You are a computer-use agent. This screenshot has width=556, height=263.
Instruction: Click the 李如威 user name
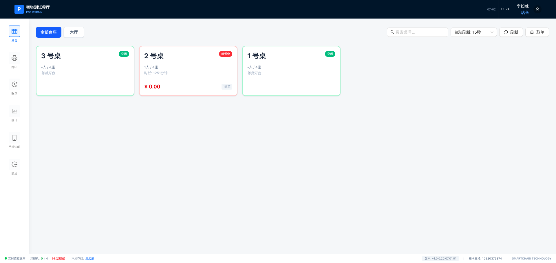523,6
